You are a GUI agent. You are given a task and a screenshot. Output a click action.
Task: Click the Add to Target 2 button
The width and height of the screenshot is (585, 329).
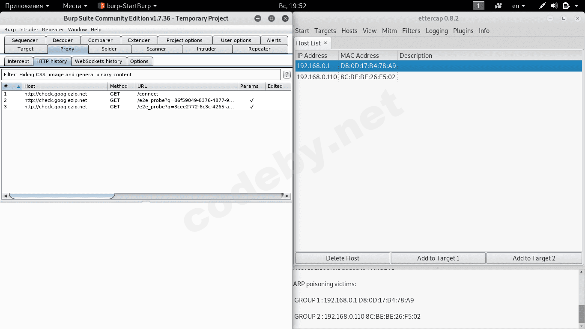pyautogui.click(x=534, y=258)
